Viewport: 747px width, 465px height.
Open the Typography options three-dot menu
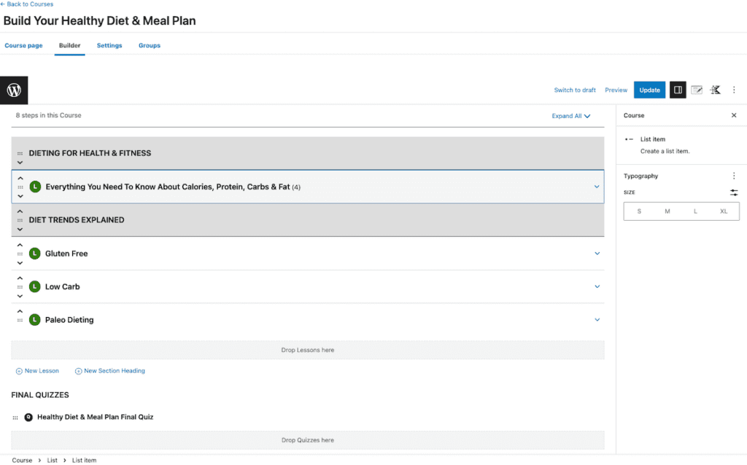pos(734,176)
